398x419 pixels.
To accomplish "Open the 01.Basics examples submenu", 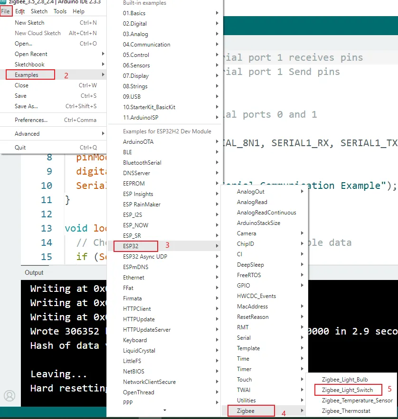I will 165,13.
